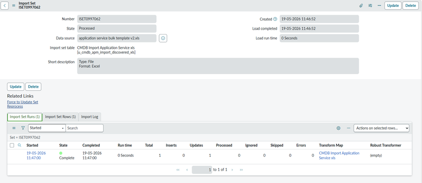Toggle the select-all rows checkbox
422x183 pixels.
pos(12,145)
